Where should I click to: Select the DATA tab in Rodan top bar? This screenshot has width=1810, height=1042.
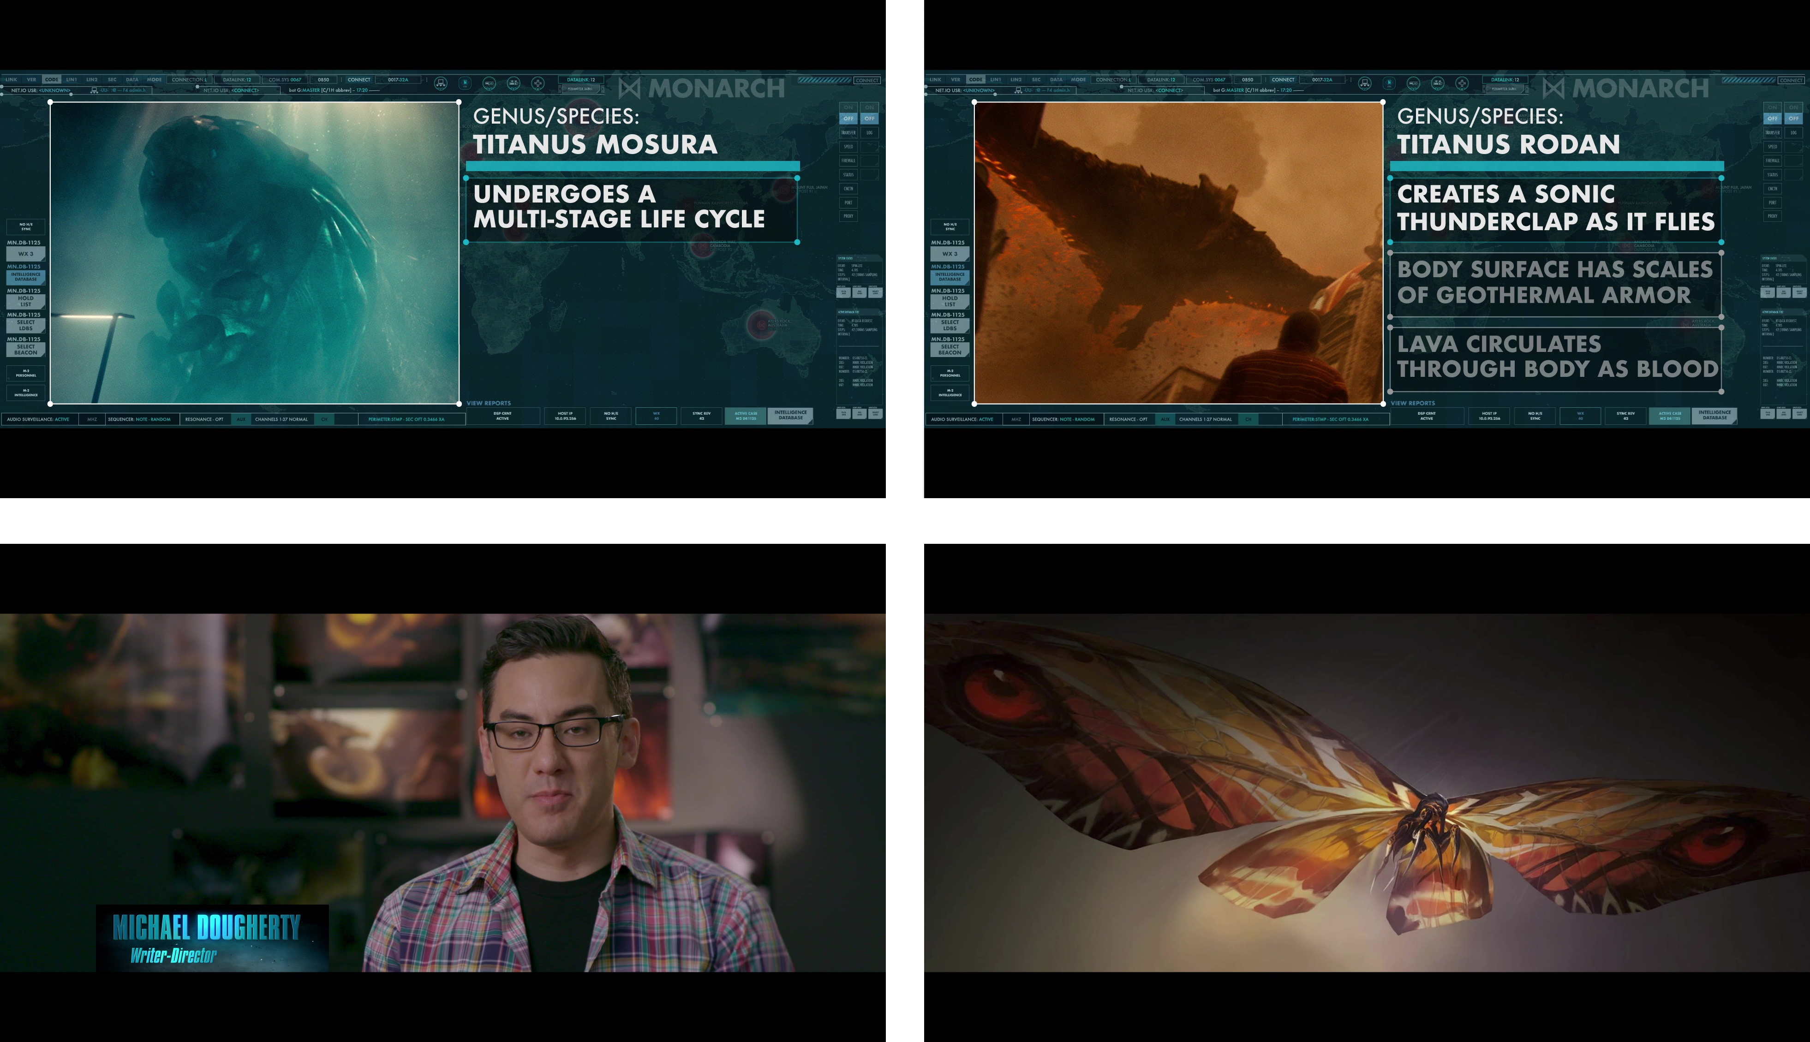1057,79
